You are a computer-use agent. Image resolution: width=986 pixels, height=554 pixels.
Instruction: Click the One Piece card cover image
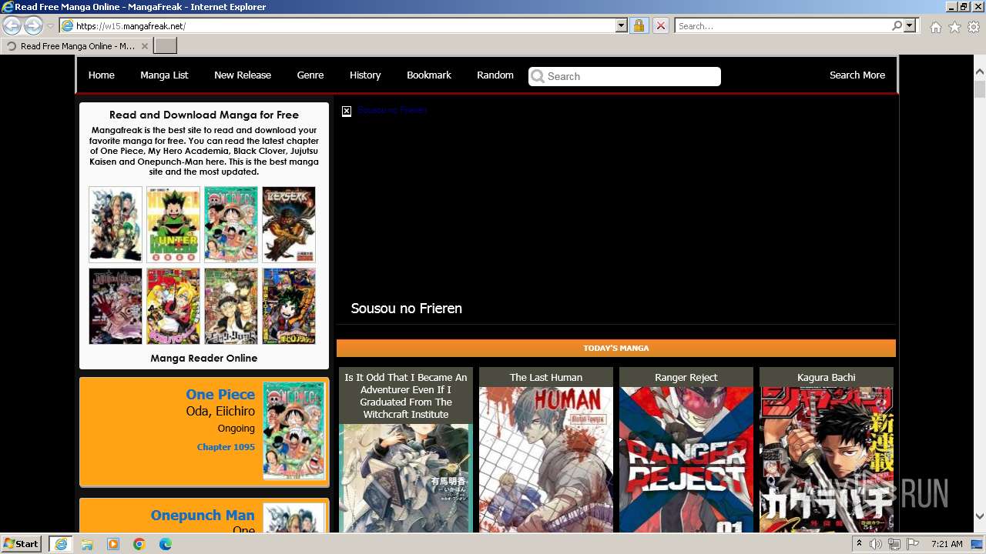(294, 431)
